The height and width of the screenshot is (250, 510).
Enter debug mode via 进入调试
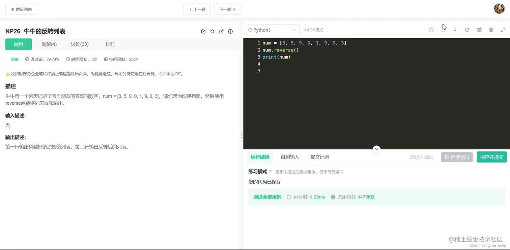[422, 157]
